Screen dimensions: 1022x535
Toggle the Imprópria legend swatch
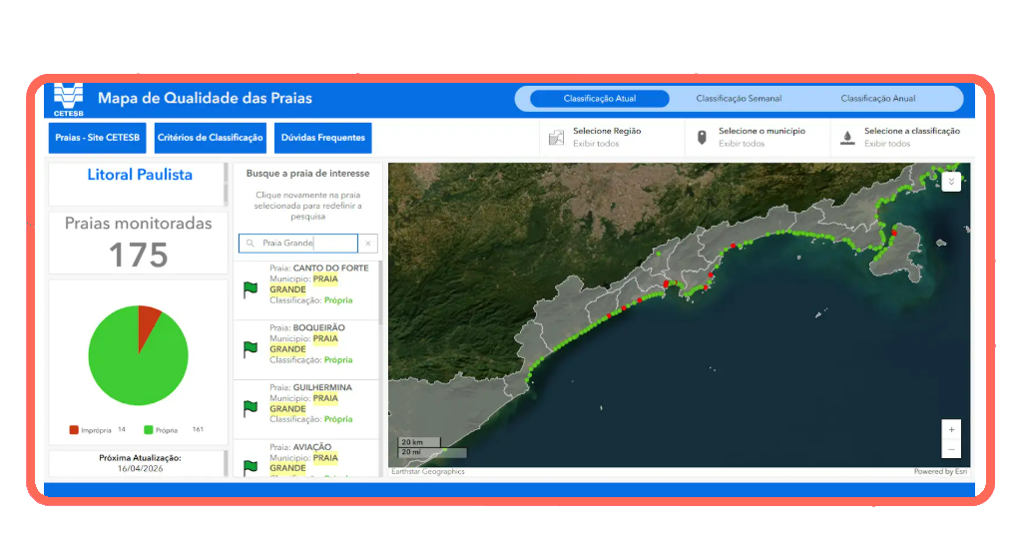click(74, 430)
